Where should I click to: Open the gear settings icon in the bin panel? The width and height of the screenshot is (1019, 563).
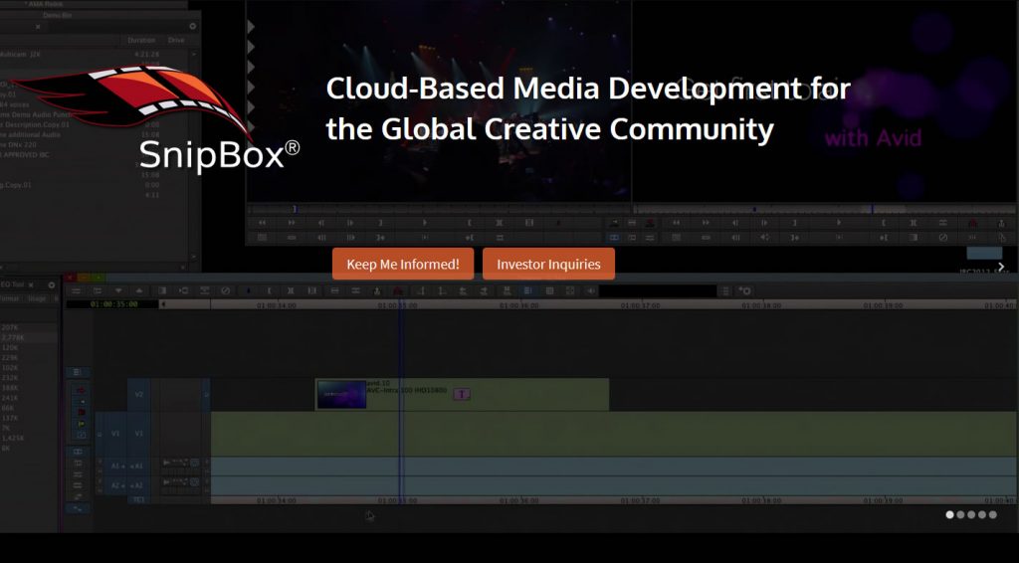click(x=192, y=26)
